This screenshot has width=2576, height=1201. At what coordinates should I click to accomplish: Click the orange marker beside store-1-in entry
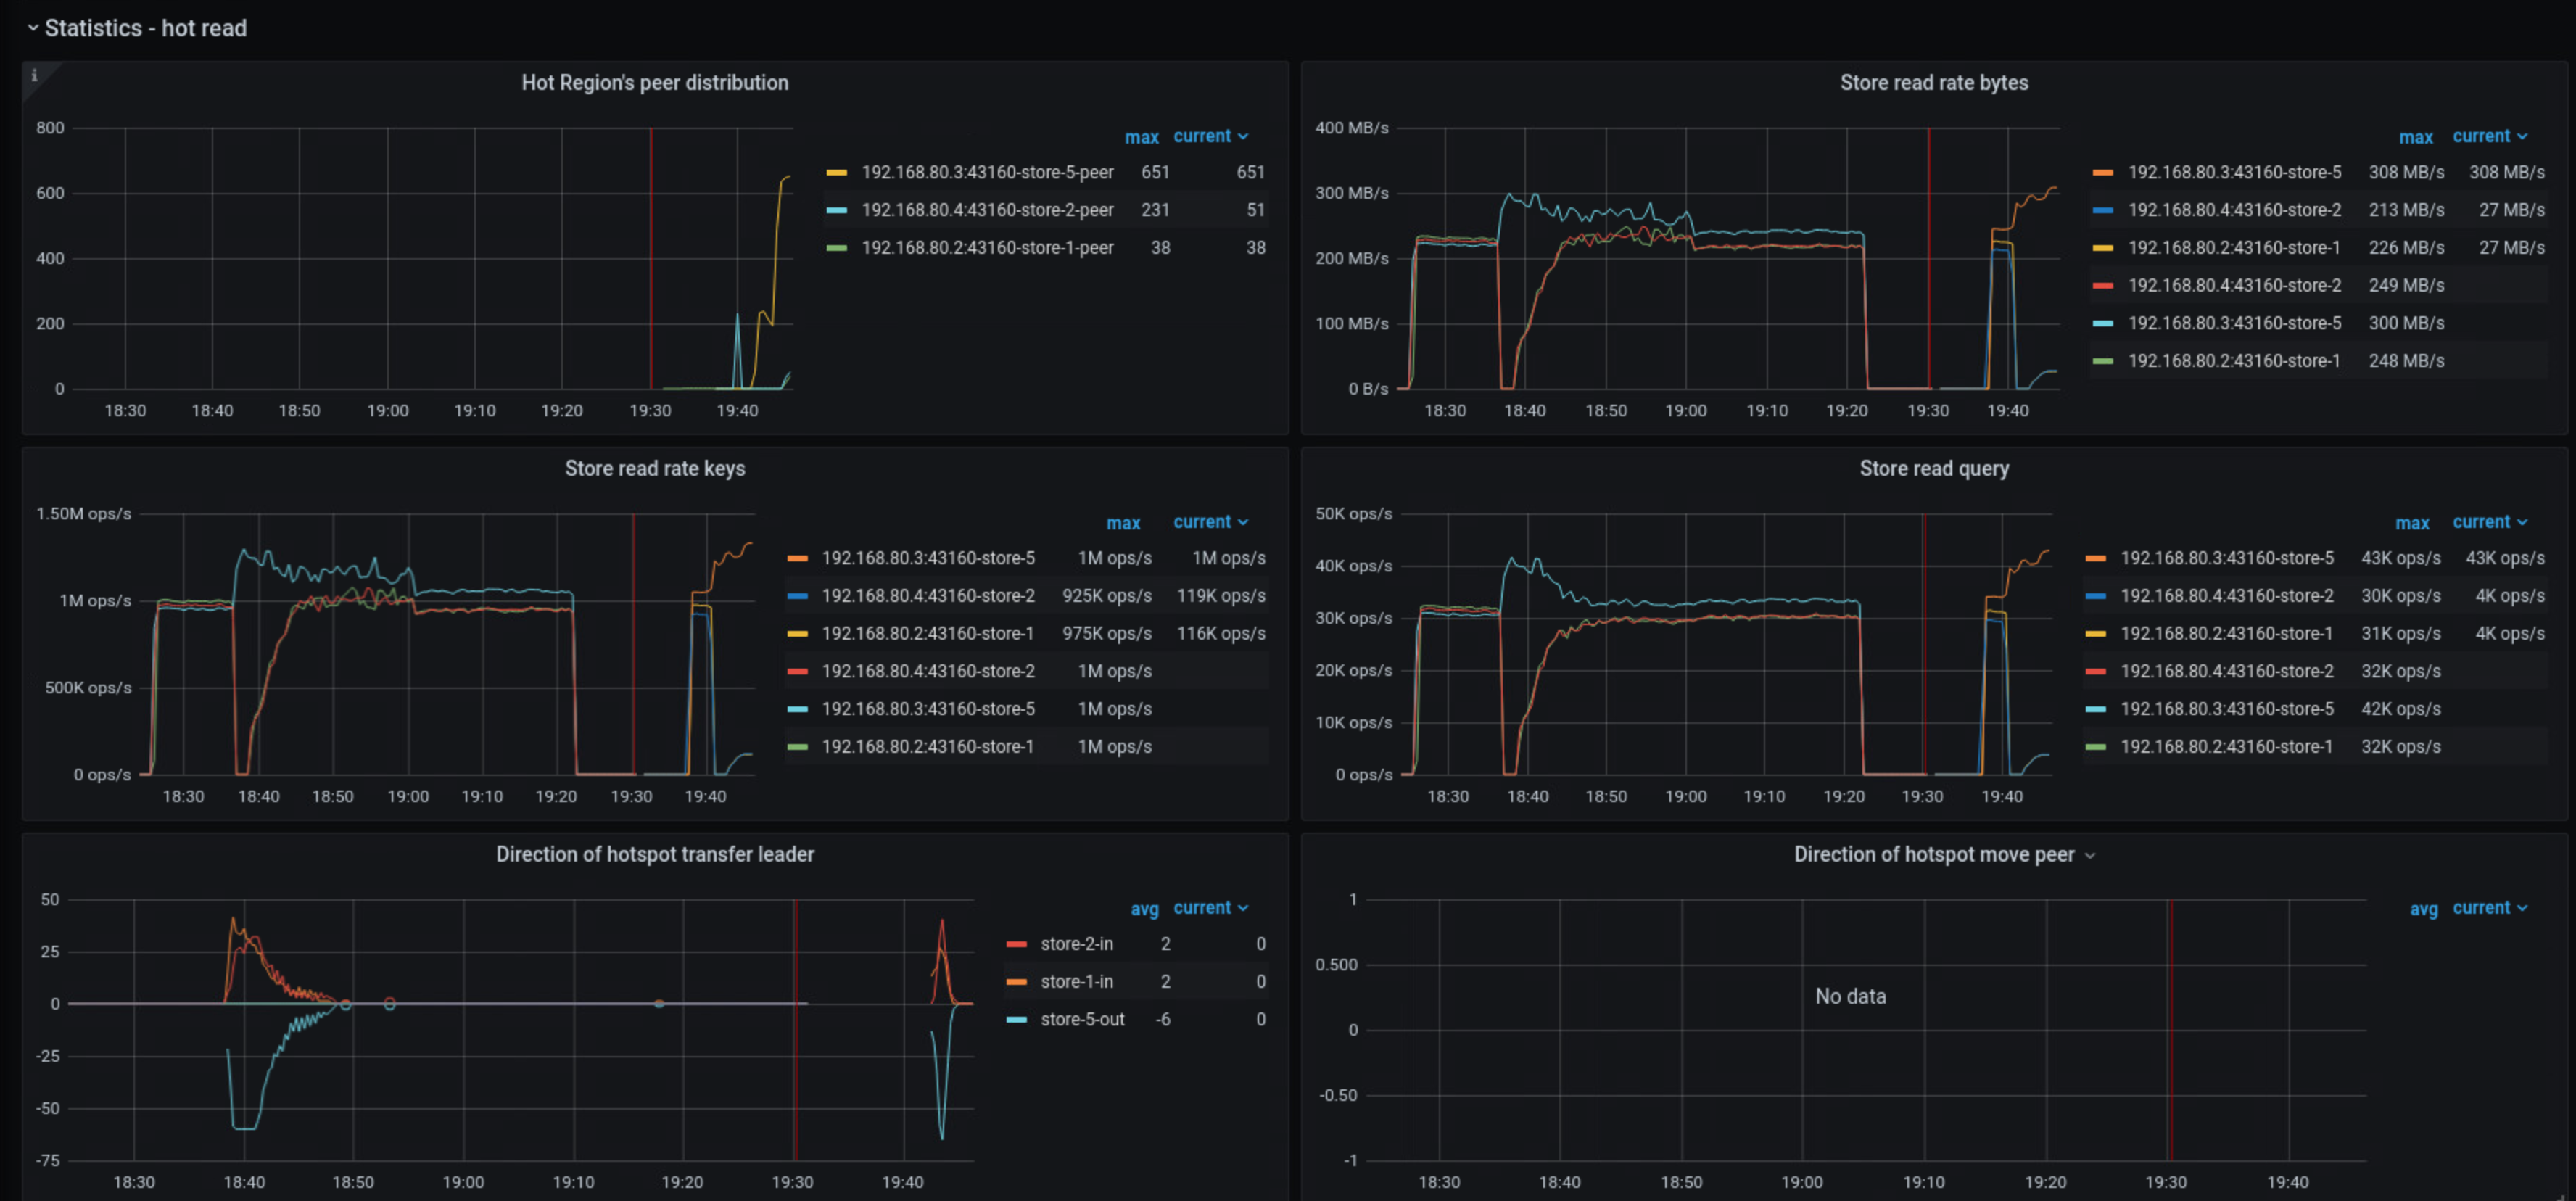pyautogui.click(x=1017, y=981)
